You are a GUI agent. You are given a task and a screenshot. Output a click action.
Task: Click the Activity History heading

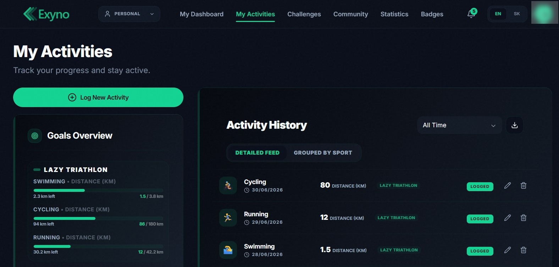[267, 125]
